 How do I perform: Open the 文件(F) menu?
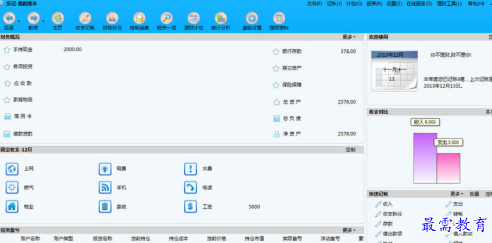(314, 3)
